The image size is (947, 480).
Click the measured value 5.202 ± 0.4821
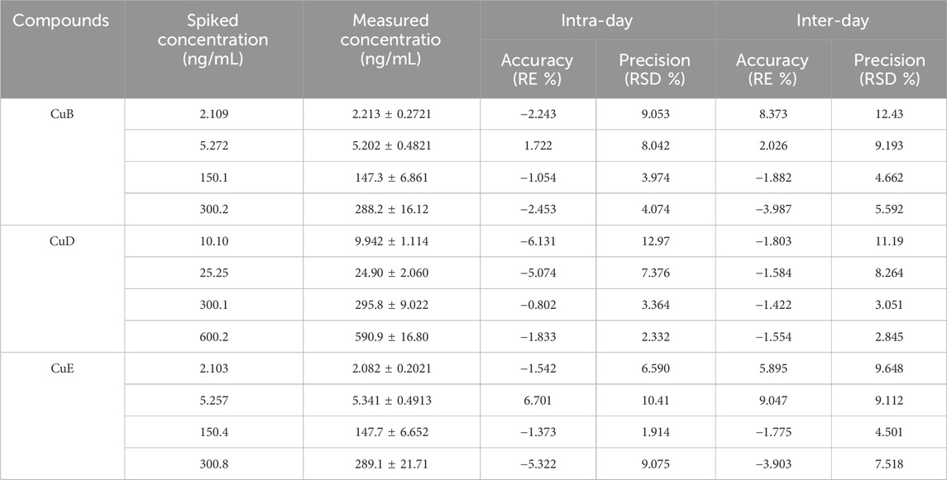coord(392,145)
